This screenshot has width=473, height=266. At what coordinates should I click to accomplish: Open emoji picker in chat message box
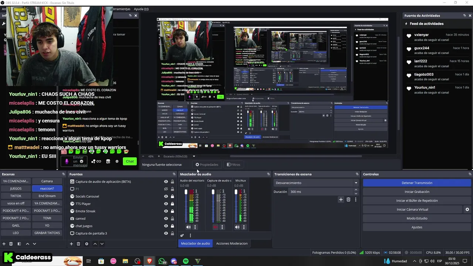81,161
